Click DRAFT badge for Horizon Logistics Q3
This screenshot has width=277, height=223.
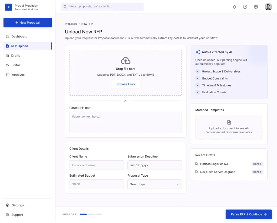[257, 164]
